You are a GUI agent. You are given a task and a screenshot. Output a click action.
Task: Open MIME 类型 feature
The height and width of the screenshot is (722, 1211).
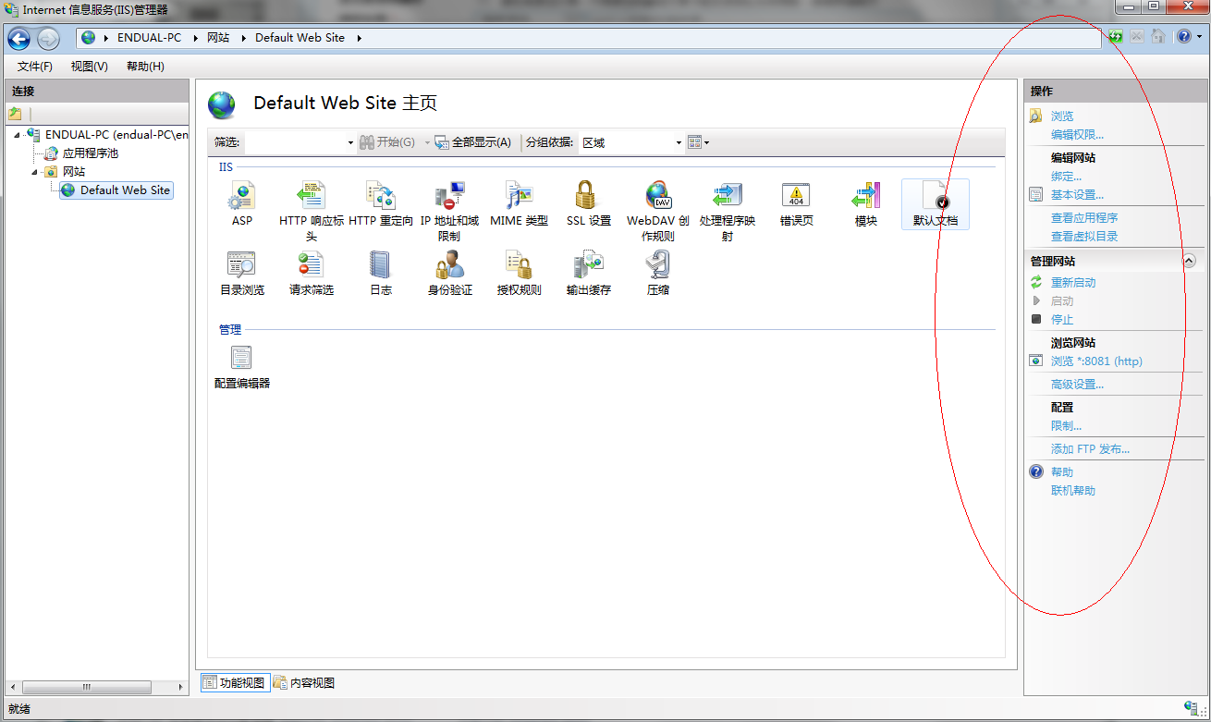point(519,204)
